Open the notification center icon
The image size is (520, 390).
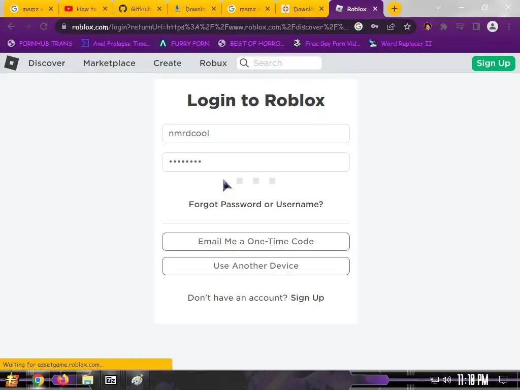tap(503, 380)
